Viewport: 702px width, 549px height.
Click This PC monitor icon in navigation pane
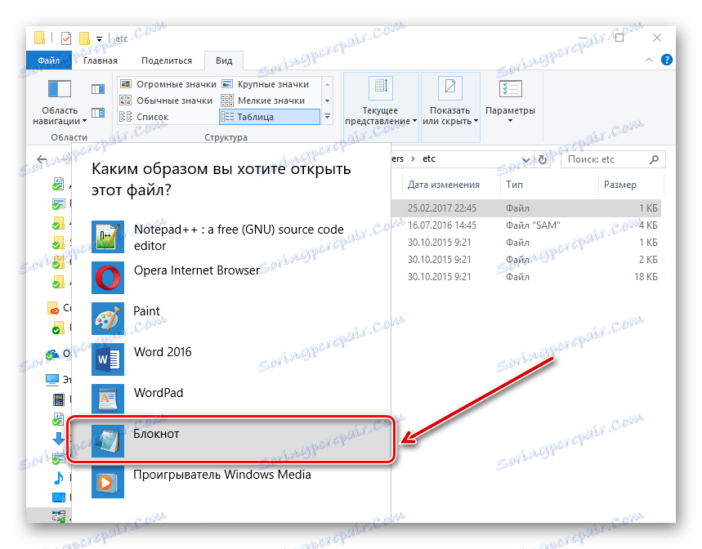point(52,380)
